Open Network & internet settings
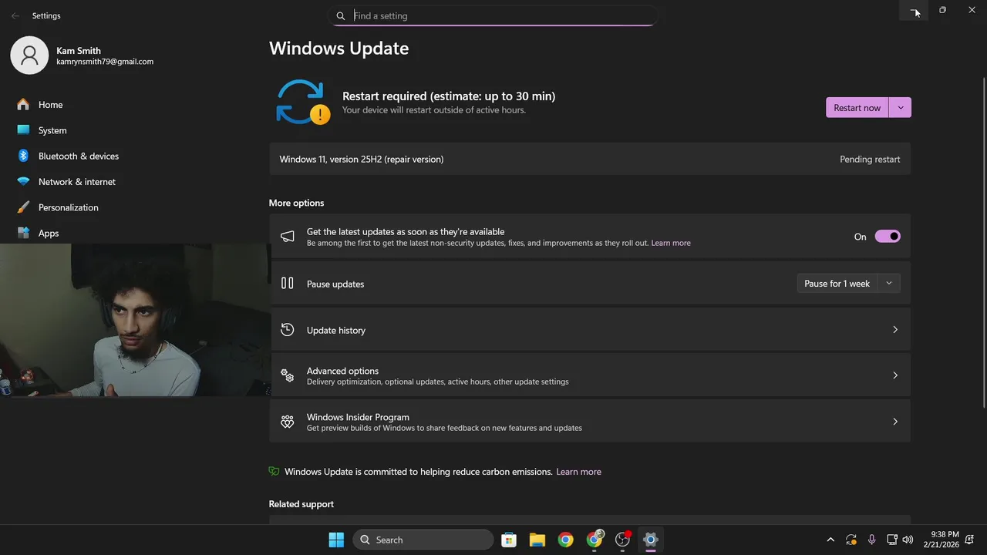The width and height of the screenshot is (987, 555). [77, 182]
